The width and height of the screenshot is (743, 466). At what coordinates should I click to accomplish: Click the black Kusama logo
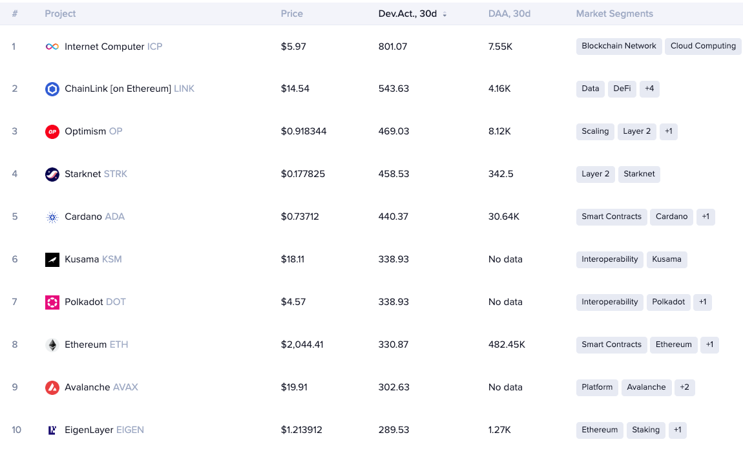click(x=52, y=260)
